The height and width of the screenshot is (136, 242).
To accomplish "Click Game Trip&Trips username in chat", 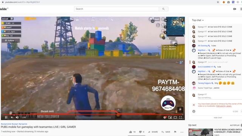I will 205,88.
